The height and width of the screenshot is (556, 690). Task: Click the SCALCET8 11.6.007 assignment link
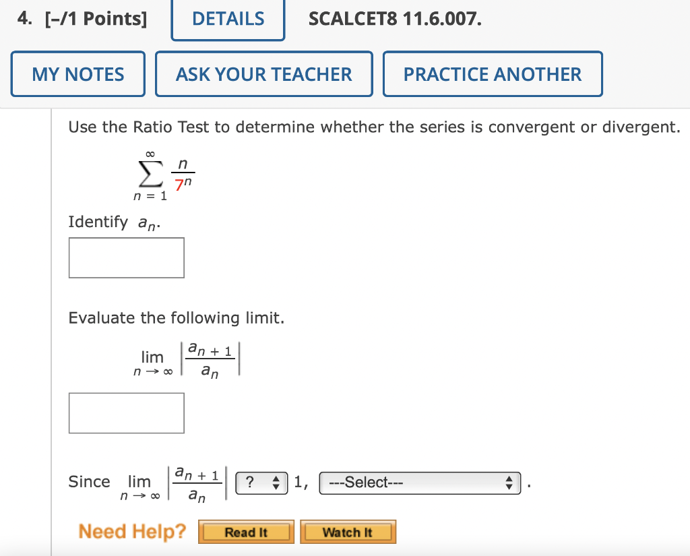pyautogui.click(x=395, y=19)
